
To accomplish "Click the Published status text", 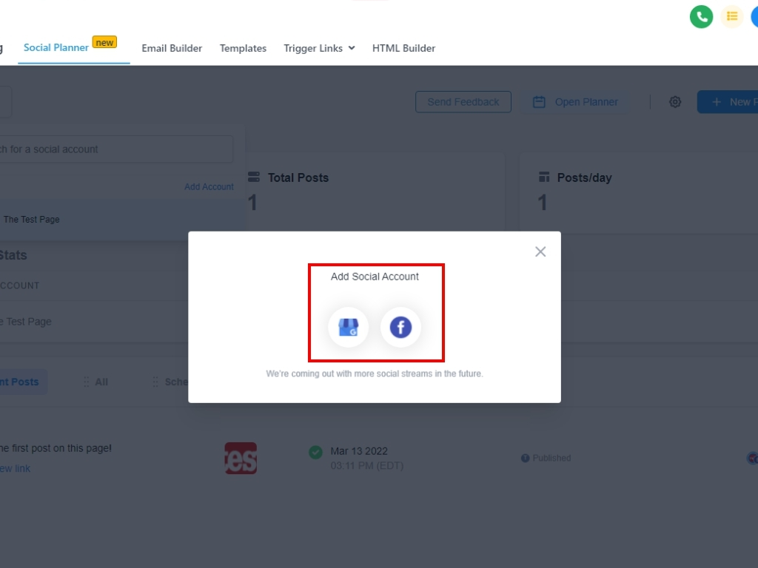I will (x=551, y=458).
